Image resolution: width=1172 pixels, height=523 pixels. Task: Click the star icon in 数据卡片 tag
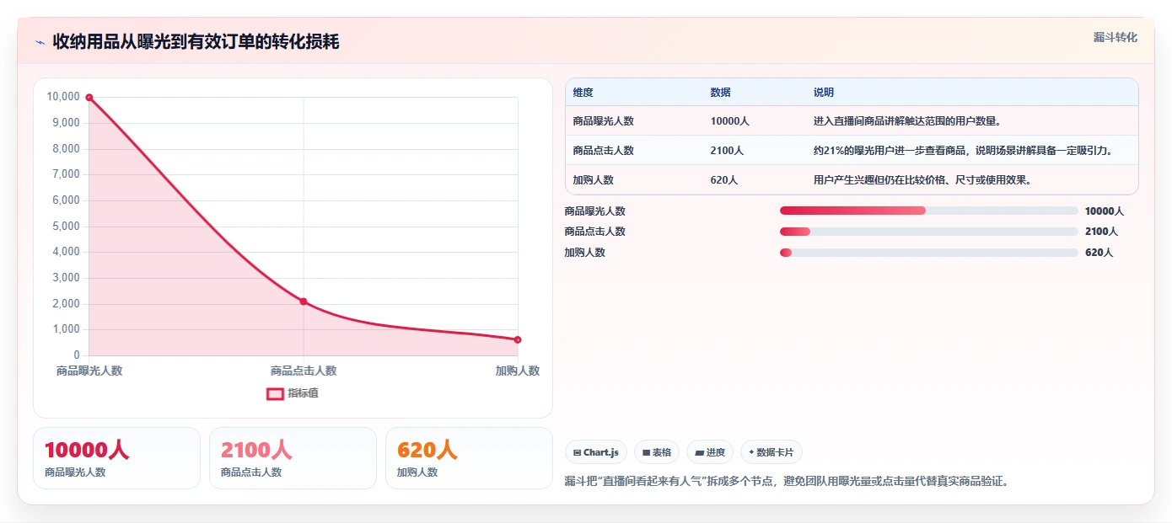pyautogui.click(x=751, y=452)
